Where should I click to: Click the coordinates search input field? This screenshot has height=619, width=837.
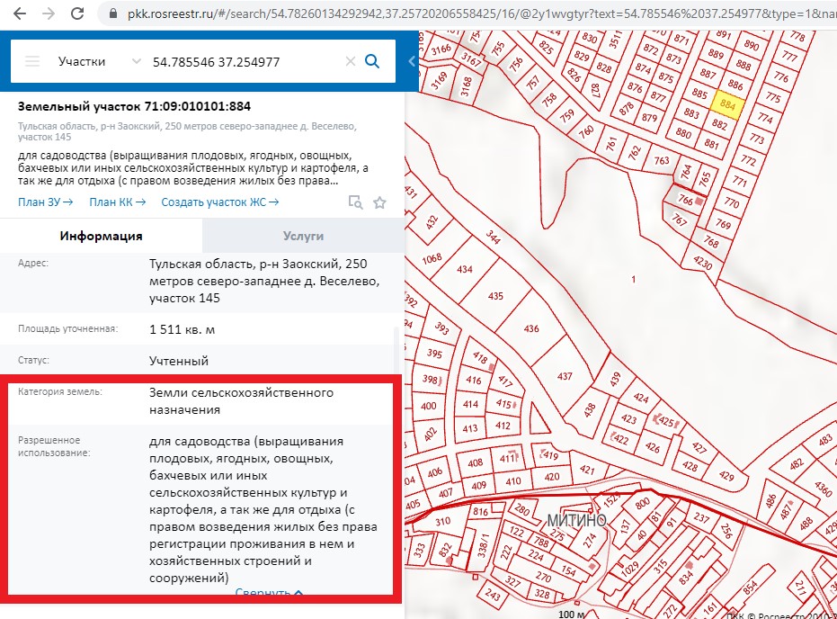point(243,61)
